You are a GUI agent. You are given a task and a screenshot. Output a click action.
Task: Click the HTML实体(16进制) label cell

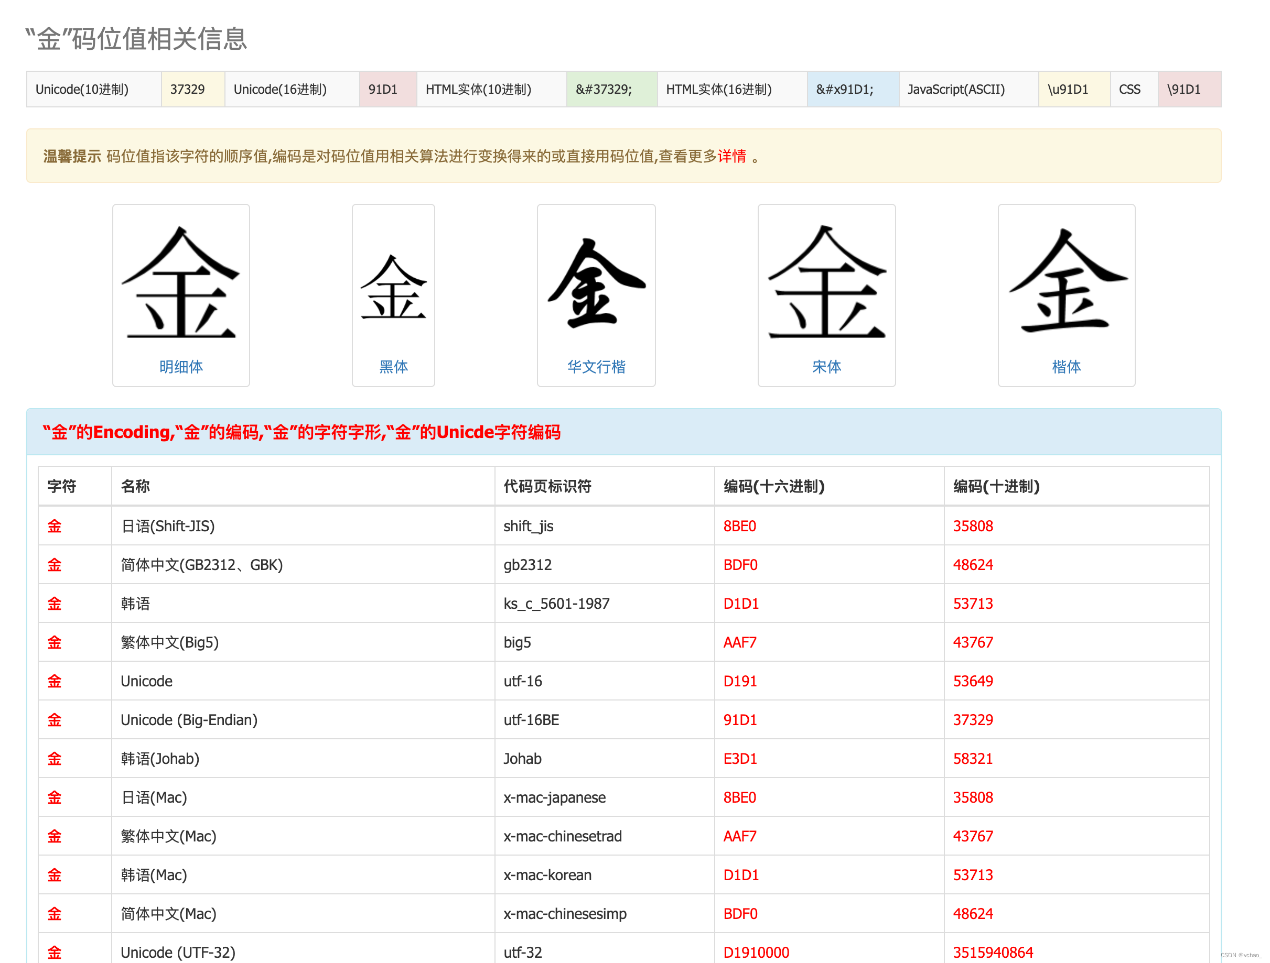tap(733, 89)
